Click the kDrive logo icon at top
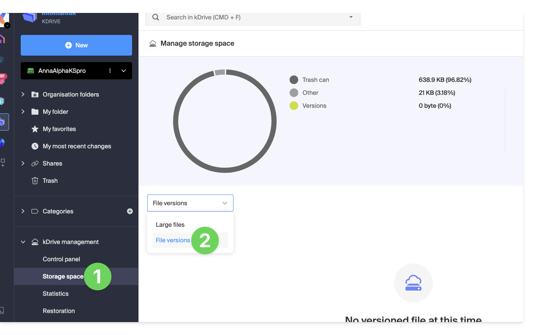This screenshot has height=335, width=536. coord(30,17)
